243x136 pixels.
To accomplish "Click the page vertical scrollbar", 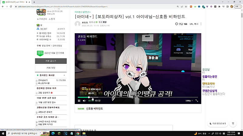I will (x=242, y=15).
